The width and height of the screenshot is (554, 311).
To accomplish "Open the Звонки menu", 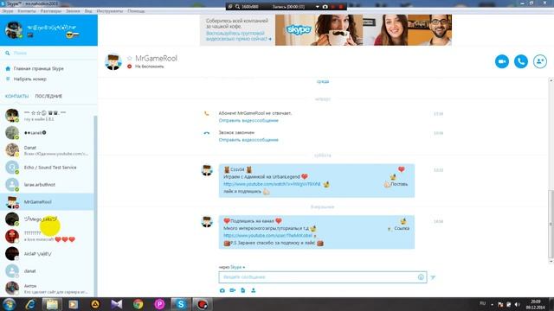I will 73,11.
